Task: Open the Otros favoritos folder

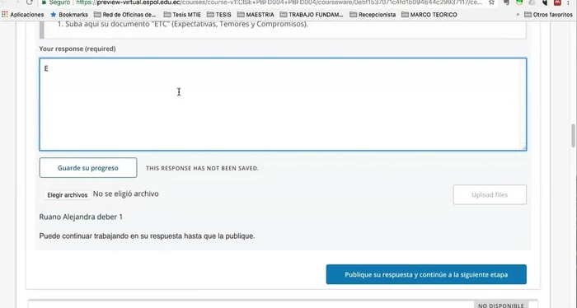Action: coord(549,15)
